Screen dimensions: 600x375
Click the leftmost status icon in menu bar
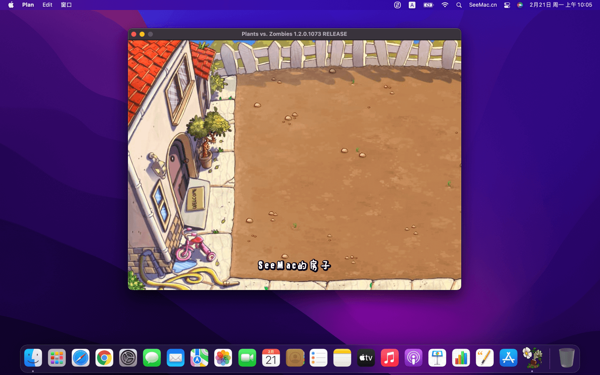click(397, 5)
